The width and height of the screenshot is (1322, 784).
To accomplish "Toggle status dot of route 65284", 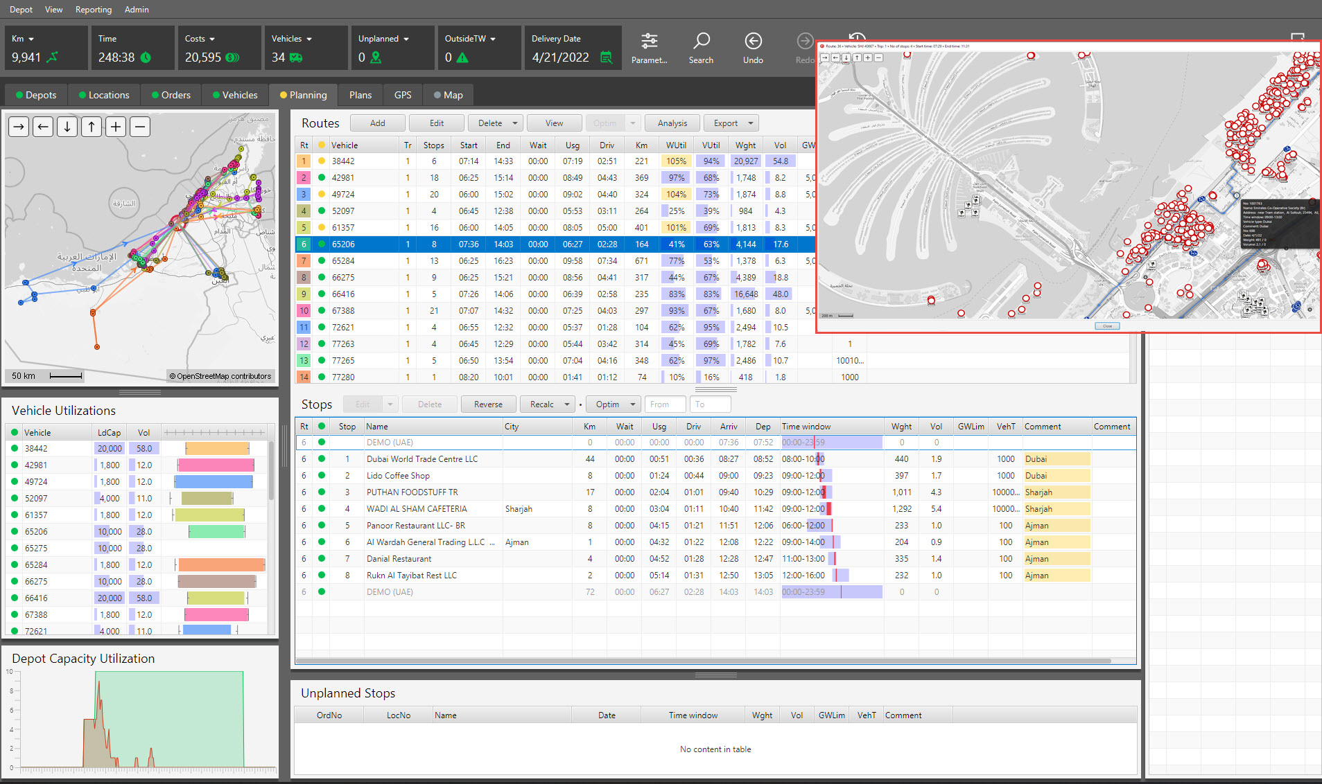I will pos(322,261).
